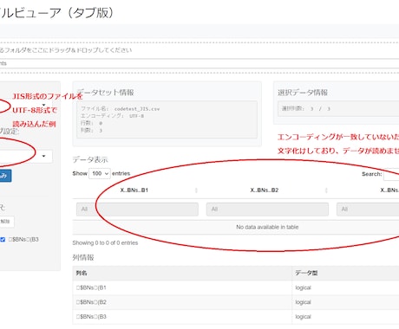Focus the All filter under X..BNs..B1
The image size is (399, 329).
pyautogui.click(x=137, y=210)
